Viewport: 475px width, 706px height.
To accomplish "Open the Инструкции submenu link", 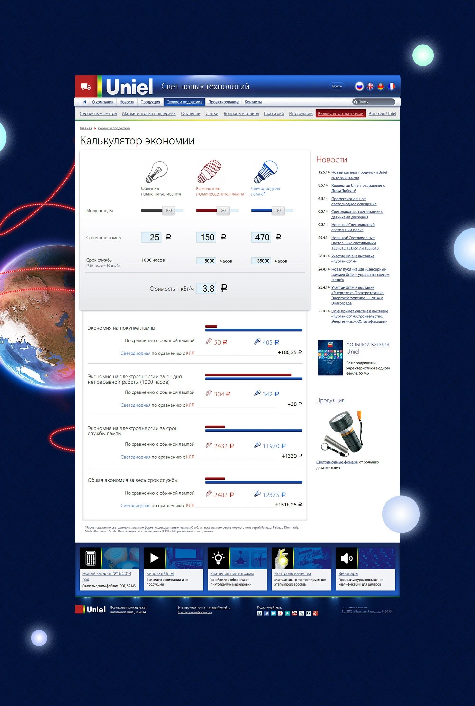I will (301, 114).
